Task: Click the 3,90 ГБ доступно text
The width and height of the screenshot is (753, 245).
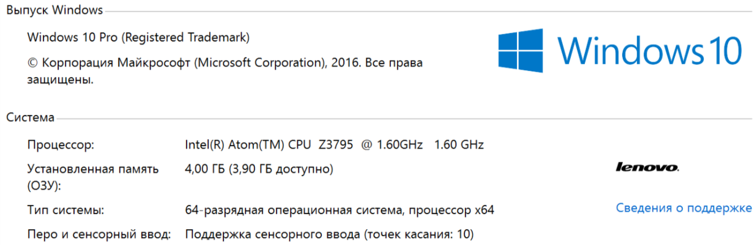Action: tap(281, 169)
